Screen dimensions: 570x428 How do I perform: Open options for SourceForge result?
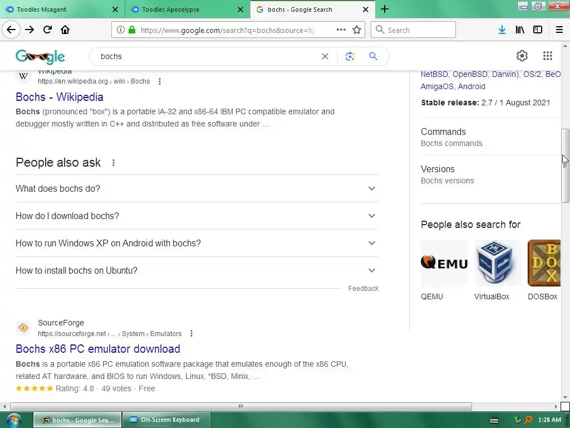click(x=191, y=333)
